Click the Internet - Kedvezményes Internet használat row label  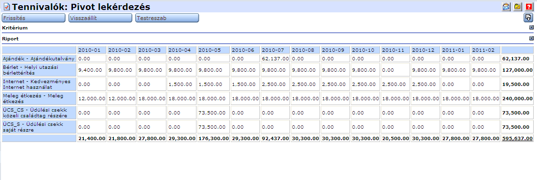pyautogui.click(x=39, y=84)
